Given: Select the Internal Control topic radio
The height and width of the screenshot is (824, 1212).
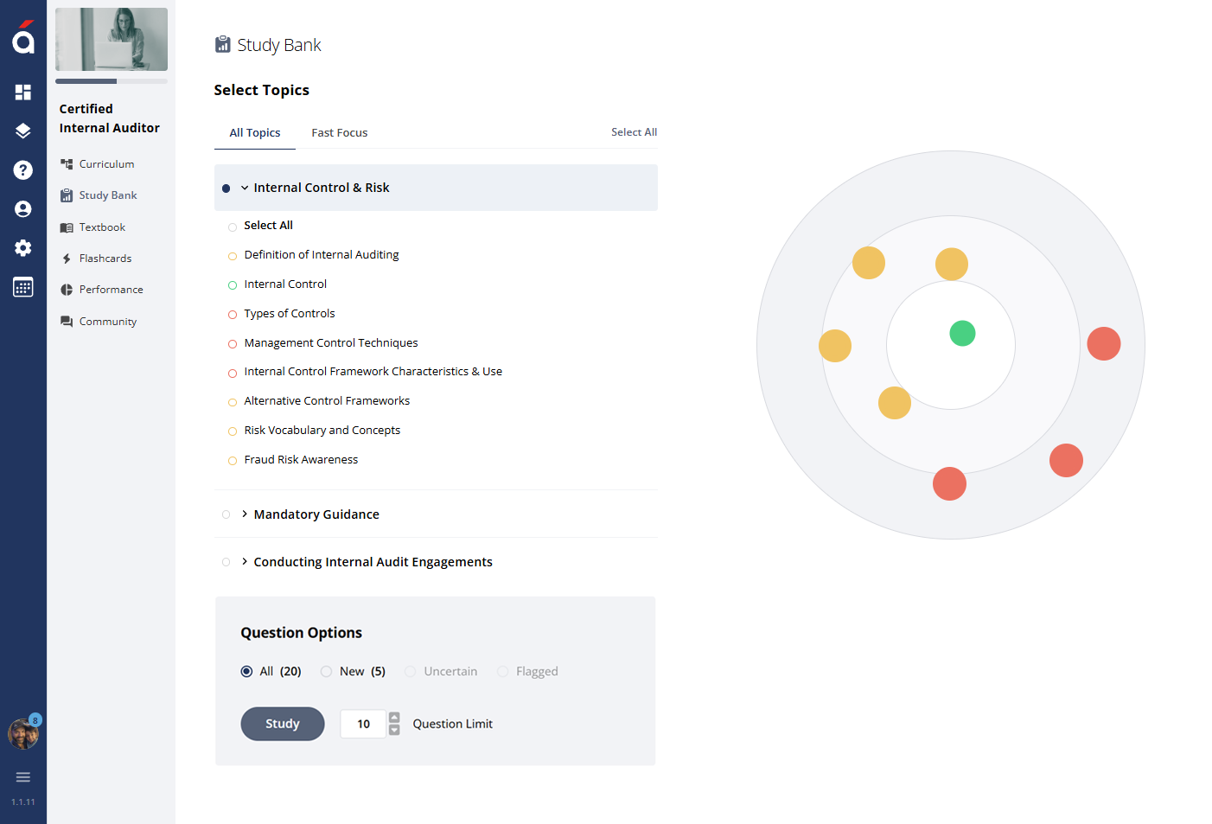Looking at the screenshot, I should (x=232, y=284).
